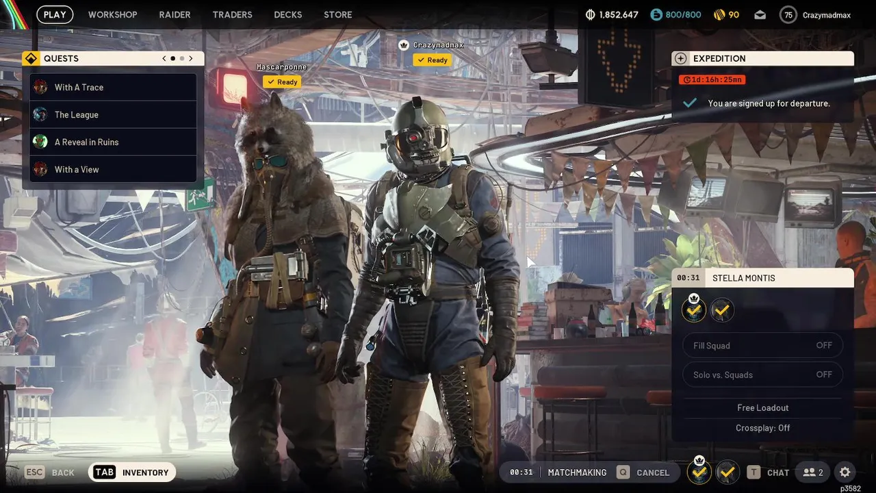Toggle Solo vs. Squads option

[762, 375]
